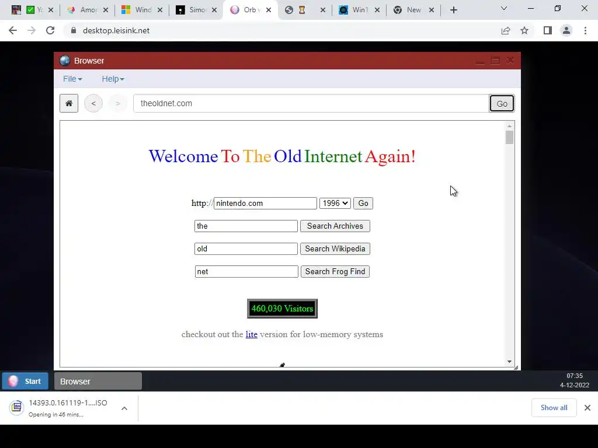The width and height of the screenshot is (598, 448).
Task: Open the lite version link
Action: [x=251, y=334]
